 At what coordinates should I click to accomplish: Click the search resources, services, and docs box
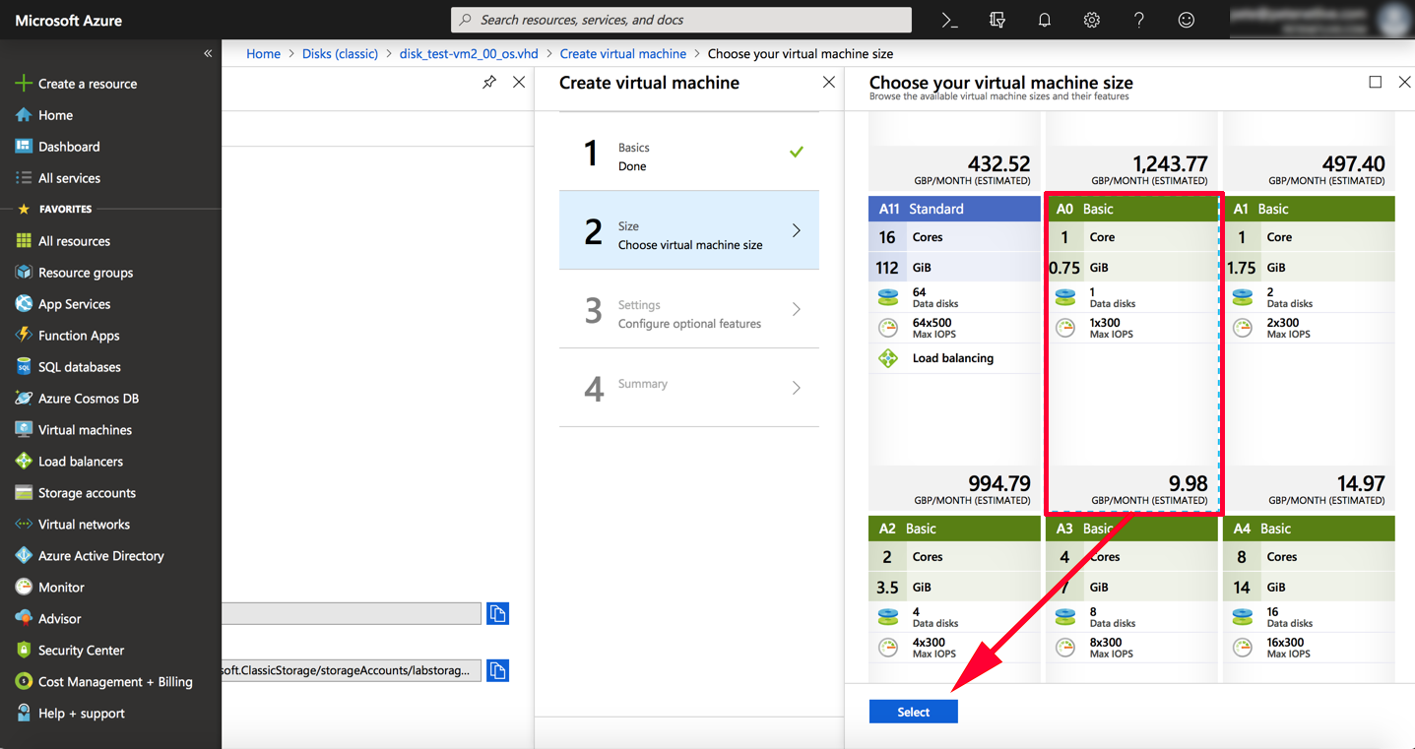681,20
